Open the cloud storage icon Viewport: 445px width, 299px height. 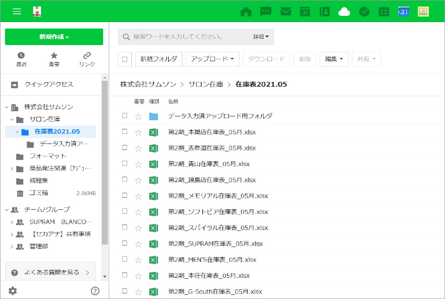point(344,12)
